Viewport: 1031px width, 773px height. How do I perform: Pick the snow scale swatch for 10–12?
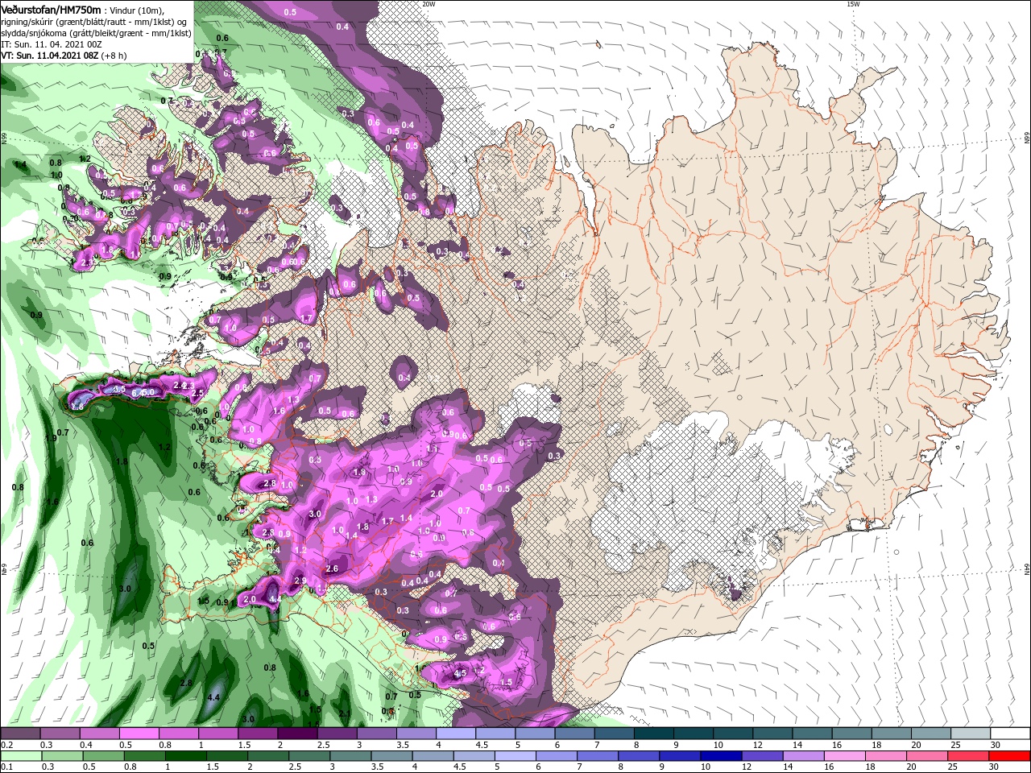[x=733, y=734]
